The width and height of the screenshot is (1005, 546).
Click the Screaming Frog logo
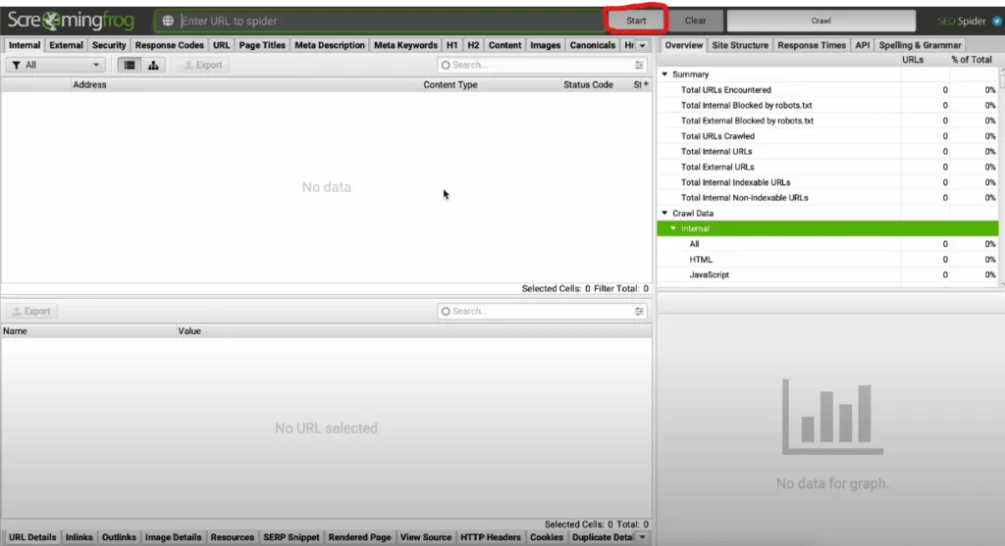(x=71, y=21)
